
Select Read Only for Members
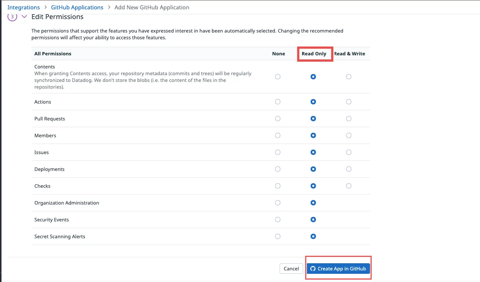click(x=313, y=135)
